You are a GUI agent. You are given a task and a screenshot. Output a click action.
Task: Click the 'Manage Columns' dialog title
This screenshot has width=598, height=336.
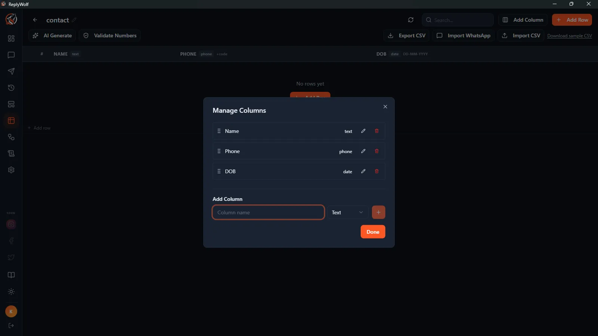(239, 111)
